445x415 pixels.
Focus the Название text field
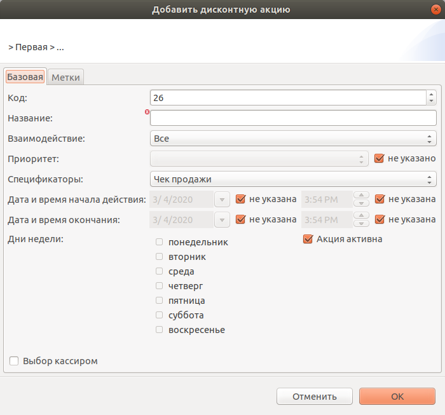coord(293,118)
